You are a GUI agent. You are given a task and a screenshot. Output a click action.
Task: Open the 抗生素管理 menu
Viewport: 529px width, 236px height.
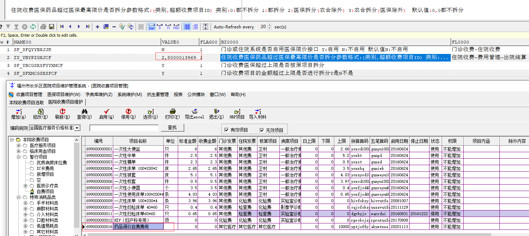click(158, 95)
